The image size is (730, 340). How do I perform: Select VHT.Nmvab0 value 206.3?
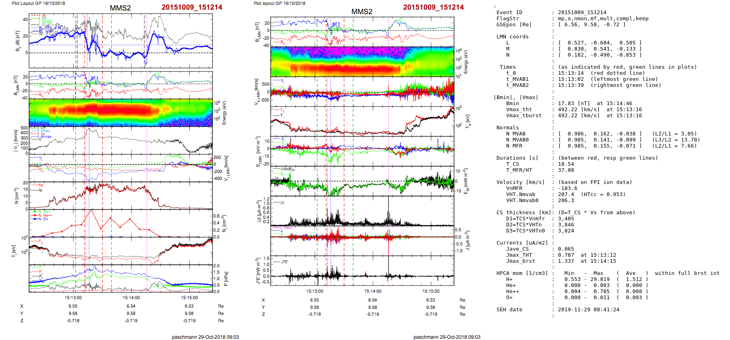pyautogui.click(x=566, y=201)
